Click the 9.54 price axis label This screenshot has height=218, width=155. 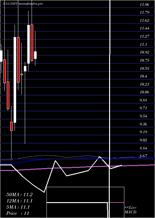(x=143, y=116)
